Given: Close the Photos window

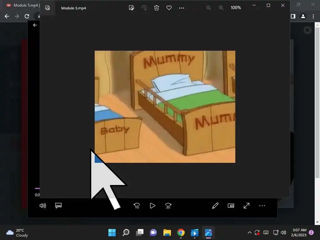Looking at the screenshot, I should click(282, 5).
